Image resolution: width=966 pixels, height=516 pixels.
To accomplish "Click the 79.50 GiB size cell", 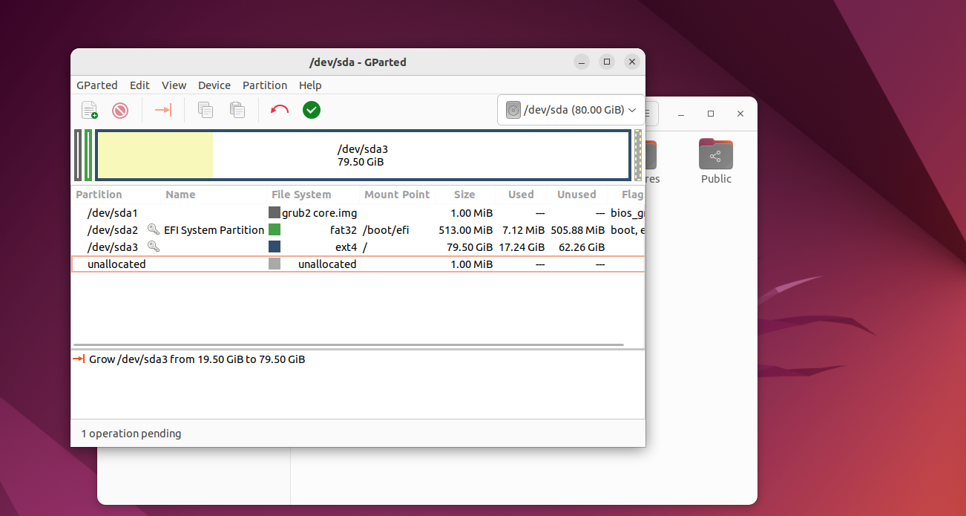I will (x=470, y=247).
